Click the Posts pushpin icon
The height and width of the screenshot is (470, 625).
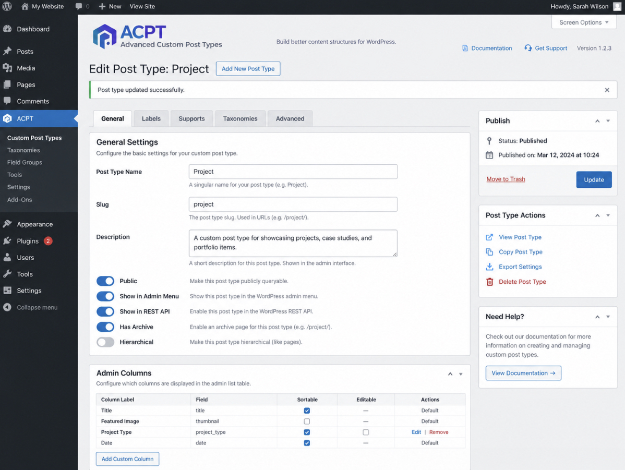point(7,51)
